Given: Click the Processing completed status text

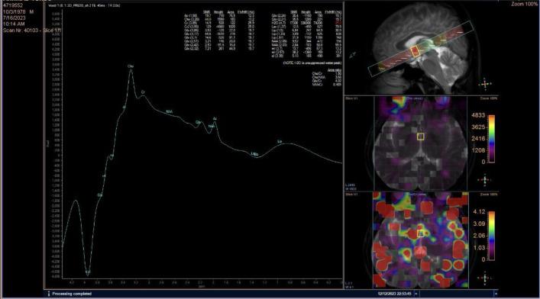Looking at the screenshot, I should [72, 294].
